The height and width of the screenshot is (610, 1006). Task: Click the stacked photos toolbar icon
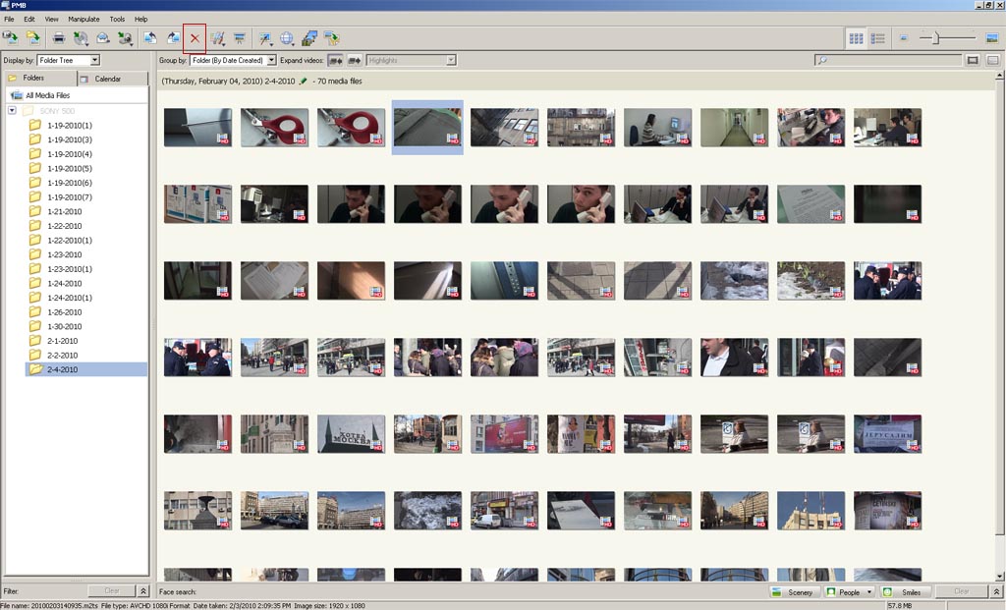click(x=309, y=38)
